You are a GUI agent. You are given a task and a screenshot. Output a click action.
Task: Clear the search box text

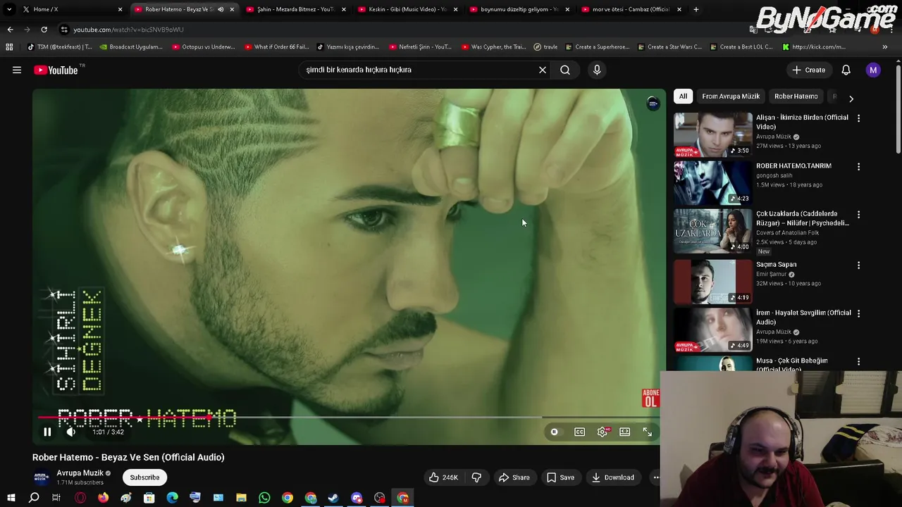click(543, 70)
